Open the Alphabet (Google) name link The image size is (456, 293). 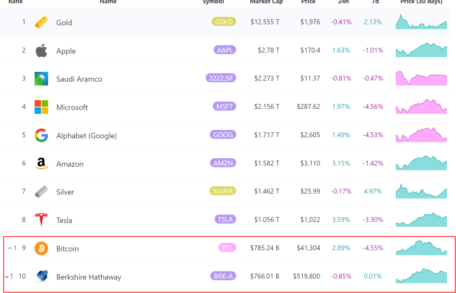87,136
